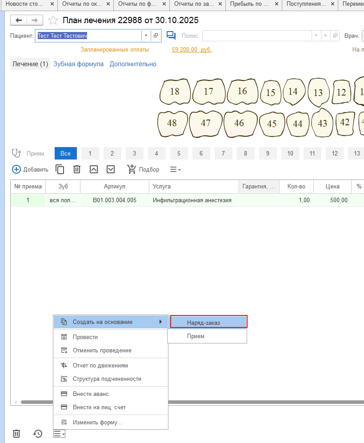Screen dimensions: 364x443
Task: Open the patient card icon next to the patient name
Action: pyautogui.click(x=156, y=36)
